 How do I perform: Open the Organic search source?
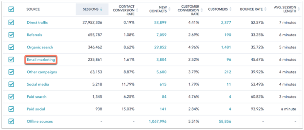click(x=40, y=47)
